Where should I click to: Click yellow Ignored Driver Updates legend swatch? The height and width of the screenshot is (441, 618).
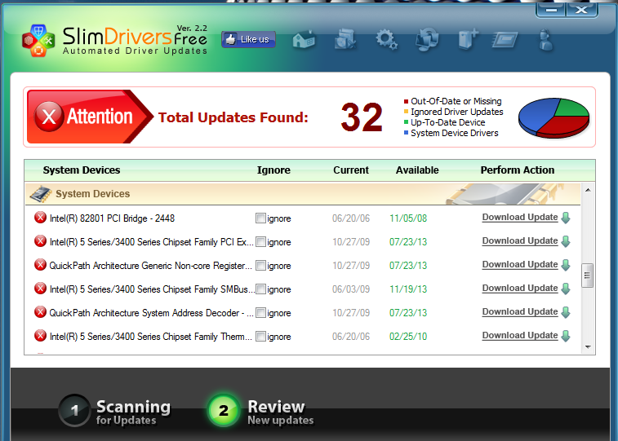click(x=406, y=112)
